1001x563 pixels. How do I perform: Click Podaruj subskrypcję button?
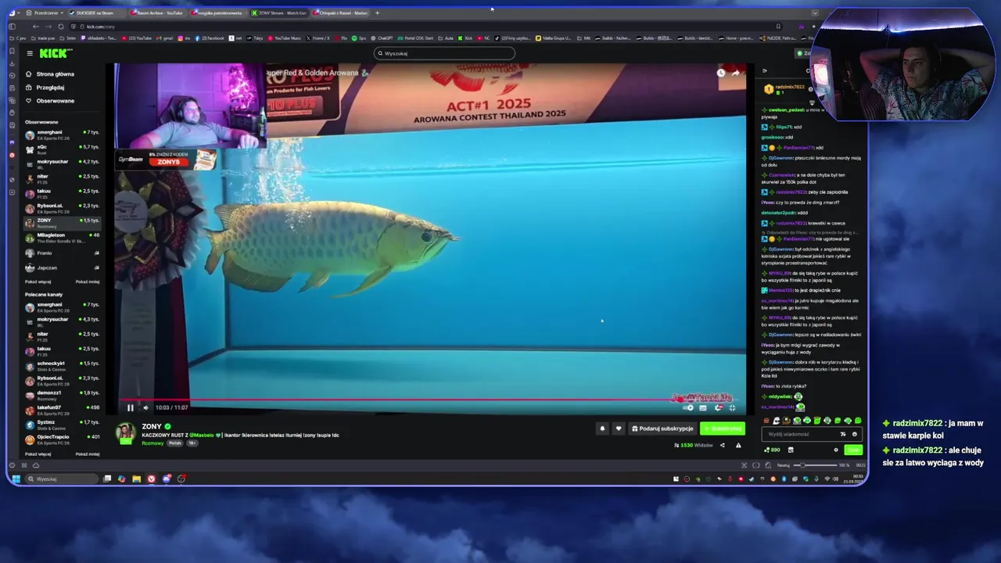(x=662, y=429)
